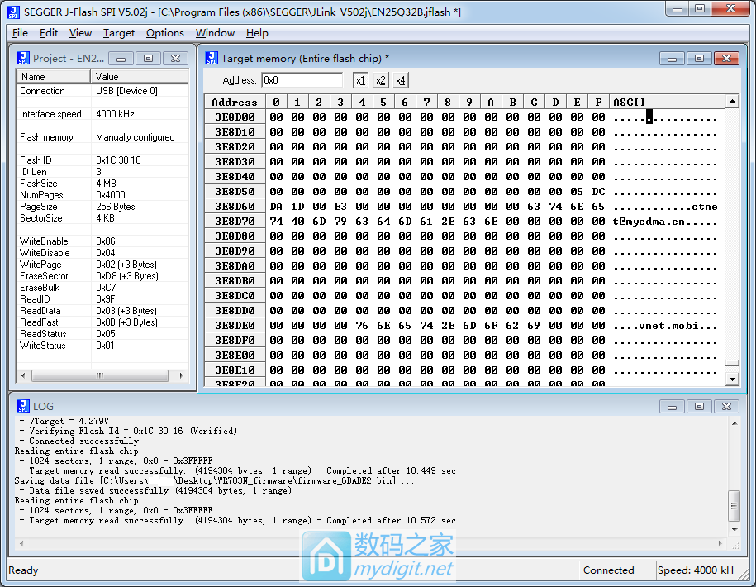The image size is (756, 587).
Task: Click the Name column header in Project panel
Action: [x=54, y=77]
